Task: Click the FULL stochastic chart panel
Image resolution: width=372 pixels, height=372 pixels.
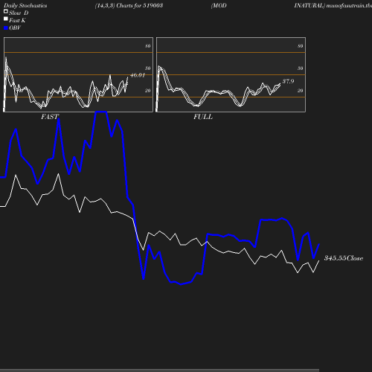Action: pos(231,74)
